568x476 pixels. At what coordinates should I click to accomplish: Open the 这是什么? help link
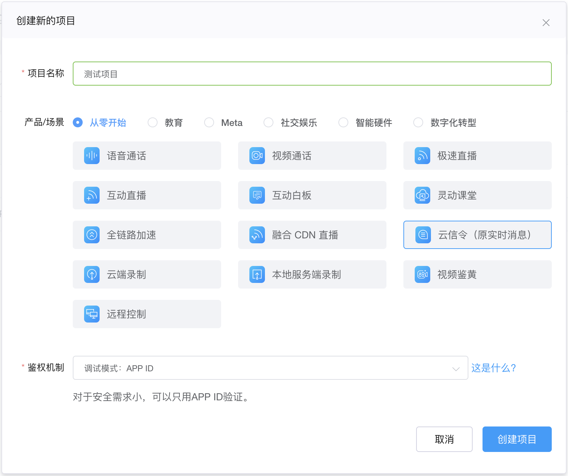[x=493, y=368]
